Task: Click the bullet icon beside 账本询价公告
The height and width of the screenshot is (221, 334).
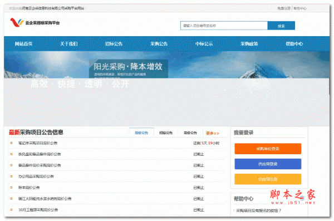Action: coord(11,188)
